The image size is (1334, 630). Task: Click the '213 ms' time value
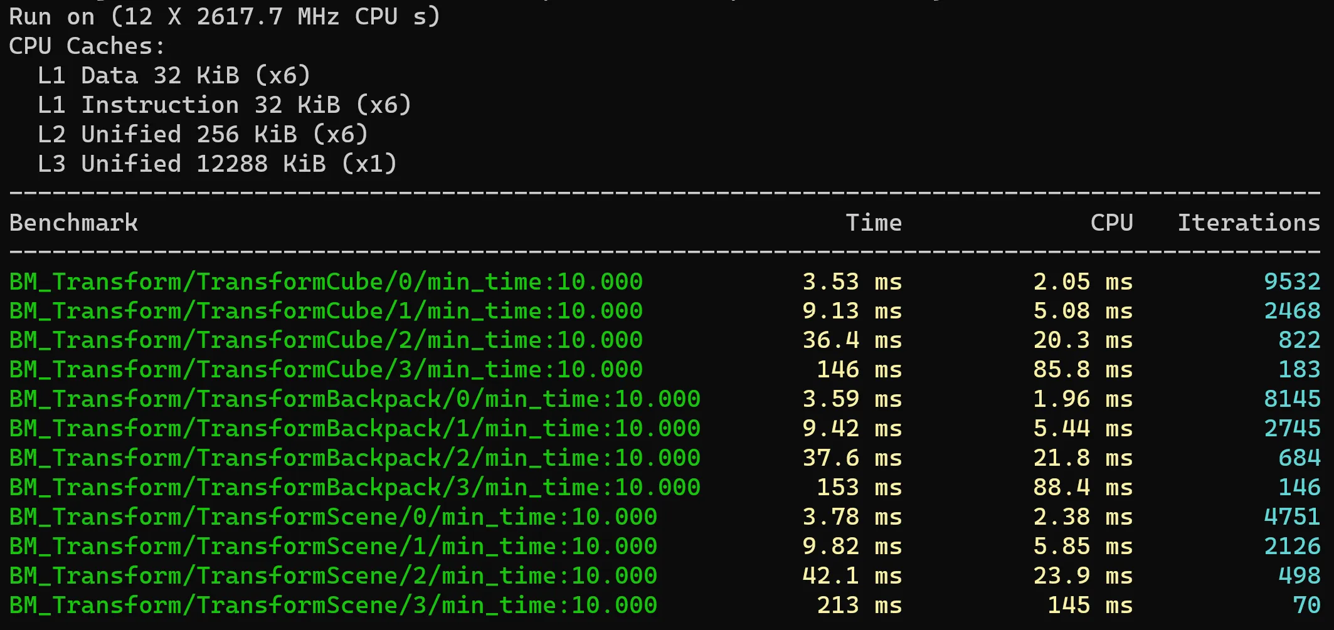coord(859,606)
